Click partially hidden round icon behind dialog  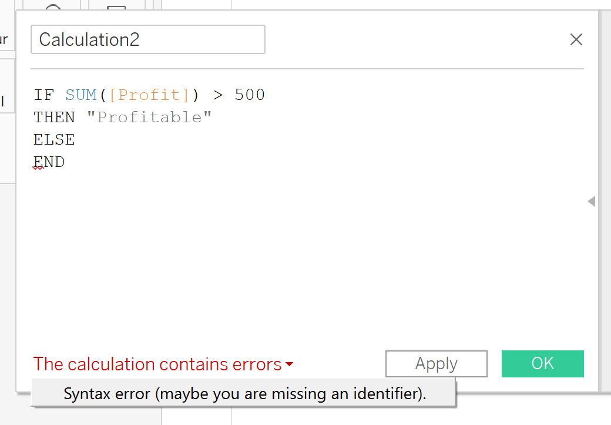point(53,7)
